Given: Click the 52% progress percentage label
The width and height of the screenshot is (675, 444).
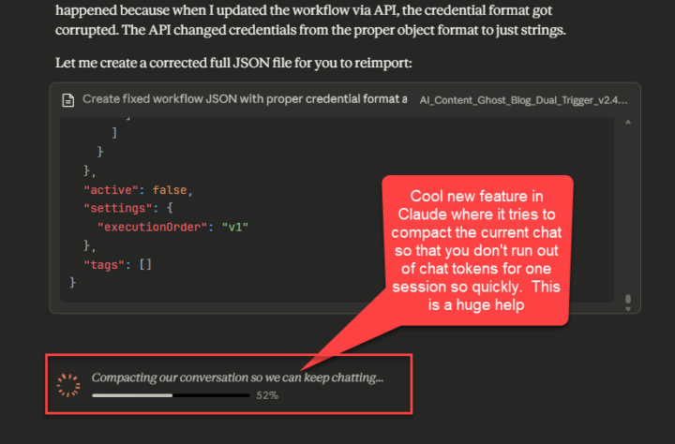Looking at the screenshot, I should (266, 395).
